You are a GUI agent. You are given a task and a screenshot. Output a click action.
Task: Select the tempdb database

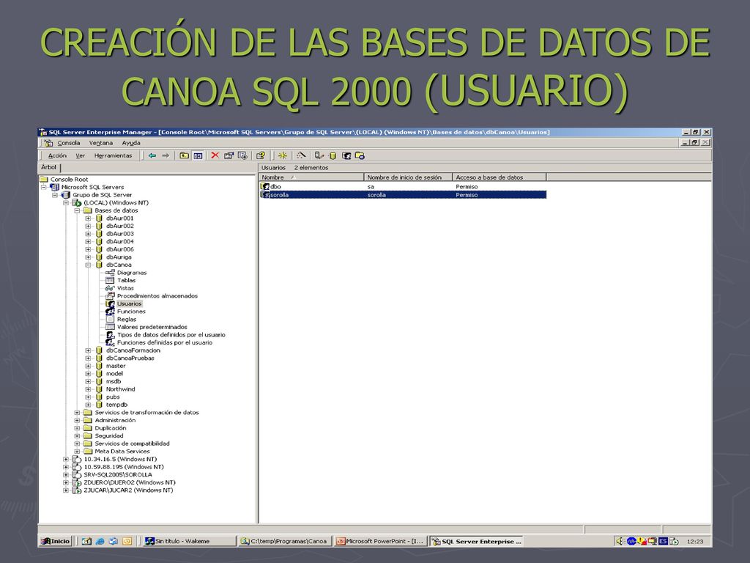click(x=116, y=405)
